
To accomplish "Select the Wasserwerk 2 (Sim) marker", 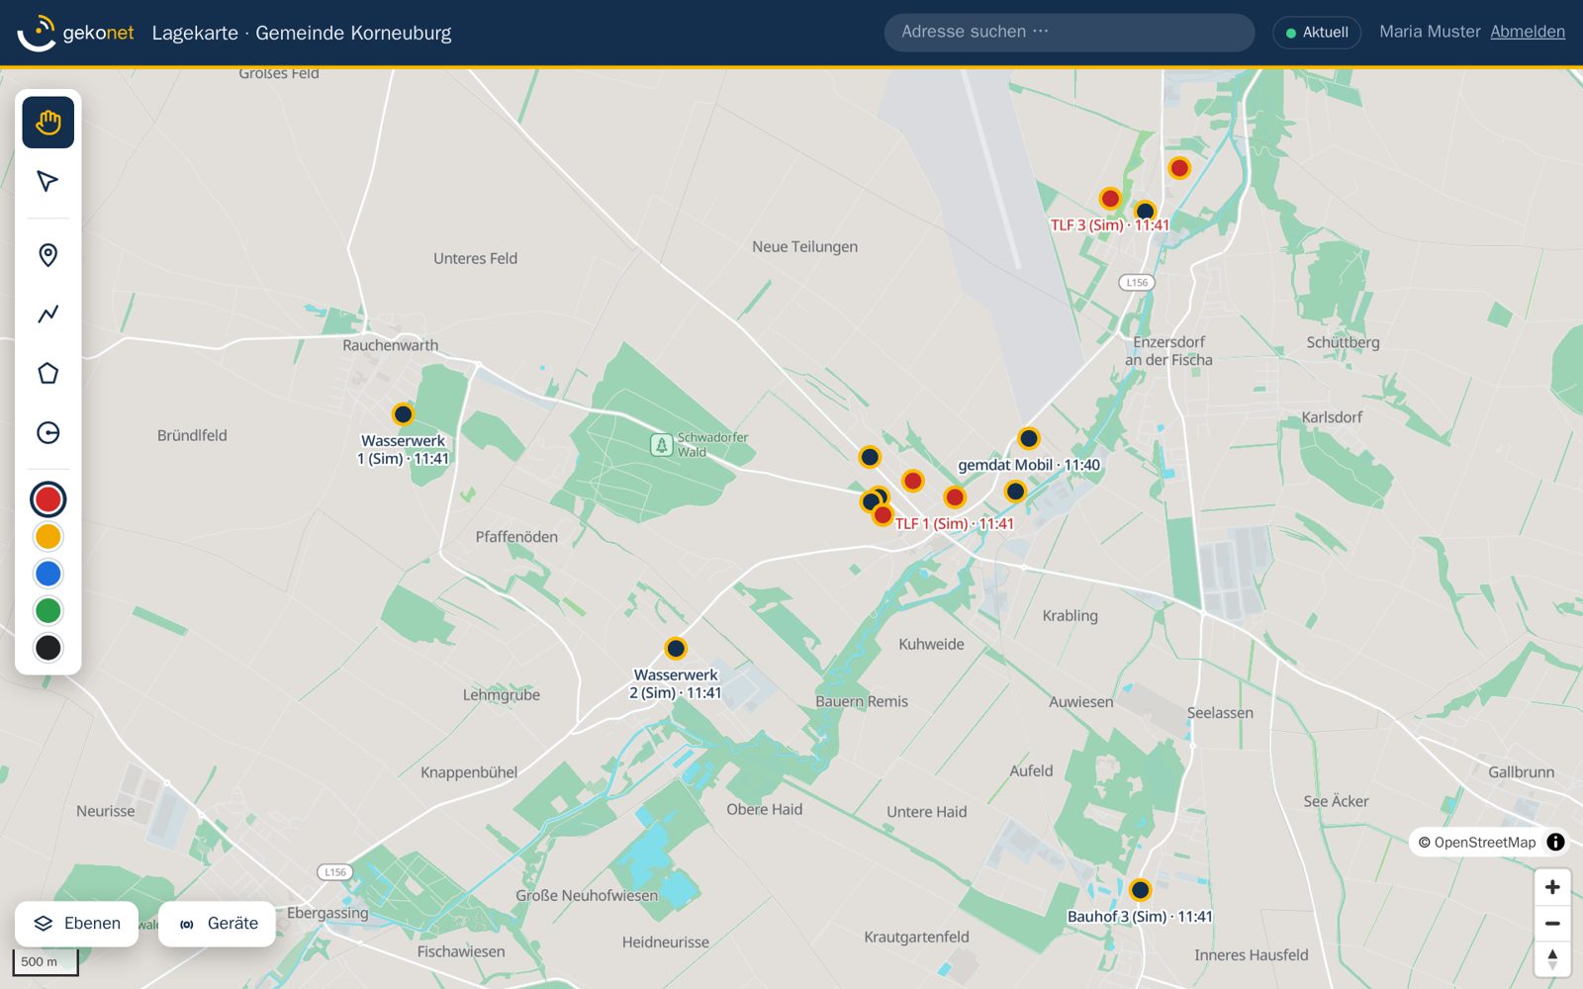I will point(676,649).
